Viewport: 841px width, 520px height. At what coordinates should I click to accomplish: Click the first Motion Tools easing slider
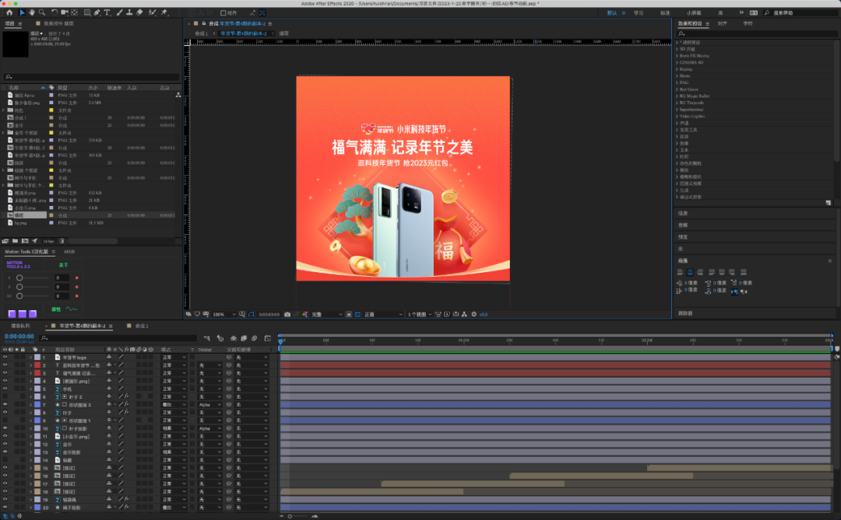tap(21, 277)
